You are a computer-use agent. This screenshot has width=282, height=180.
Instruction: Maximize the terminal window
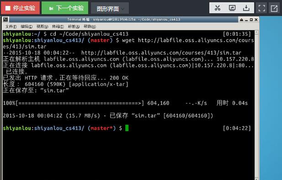tap(251, 20)
